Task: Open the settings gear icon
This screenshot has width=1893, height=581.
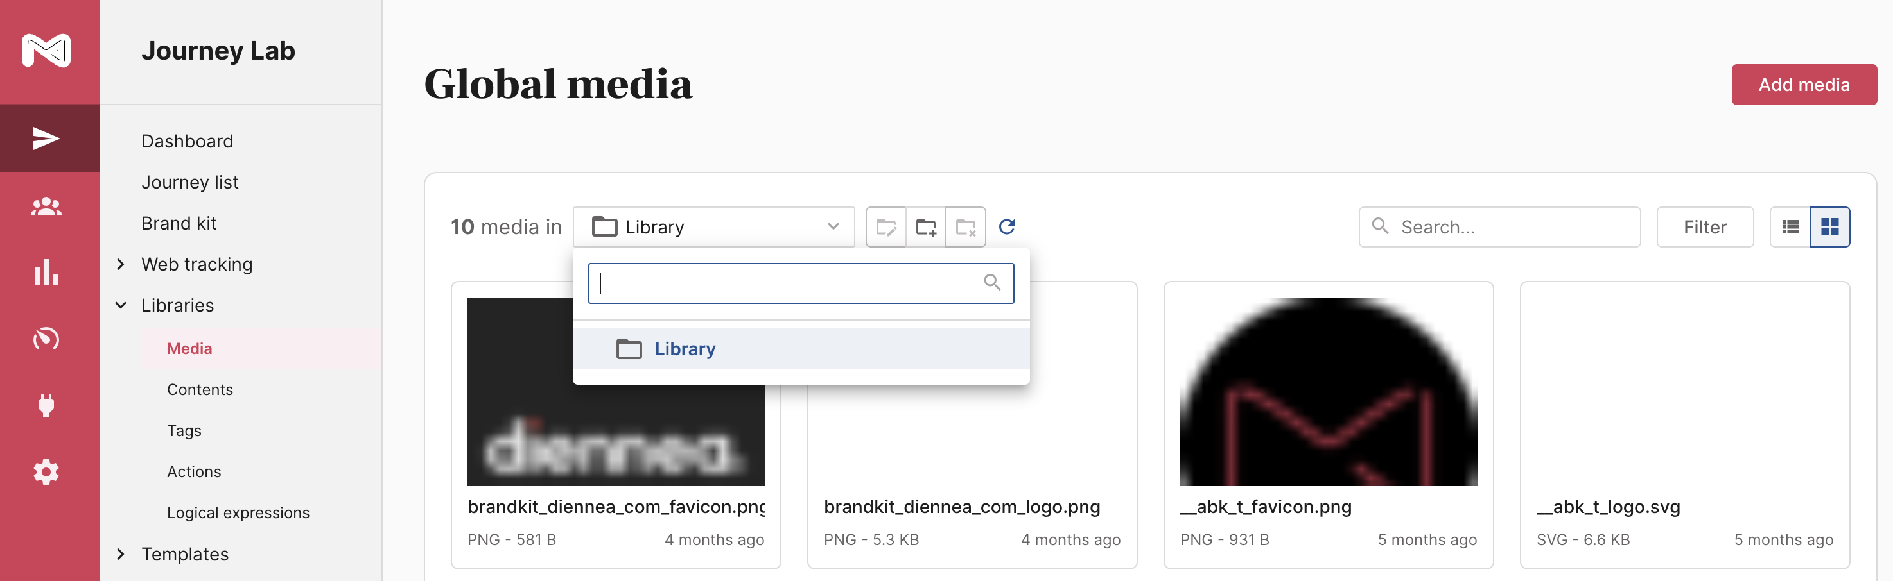Action: (x=46, y=472)
